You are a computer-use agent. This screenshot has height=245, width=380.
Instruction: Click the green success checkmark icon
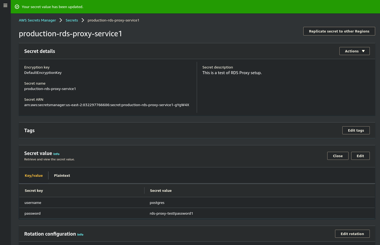pos(17,7)
